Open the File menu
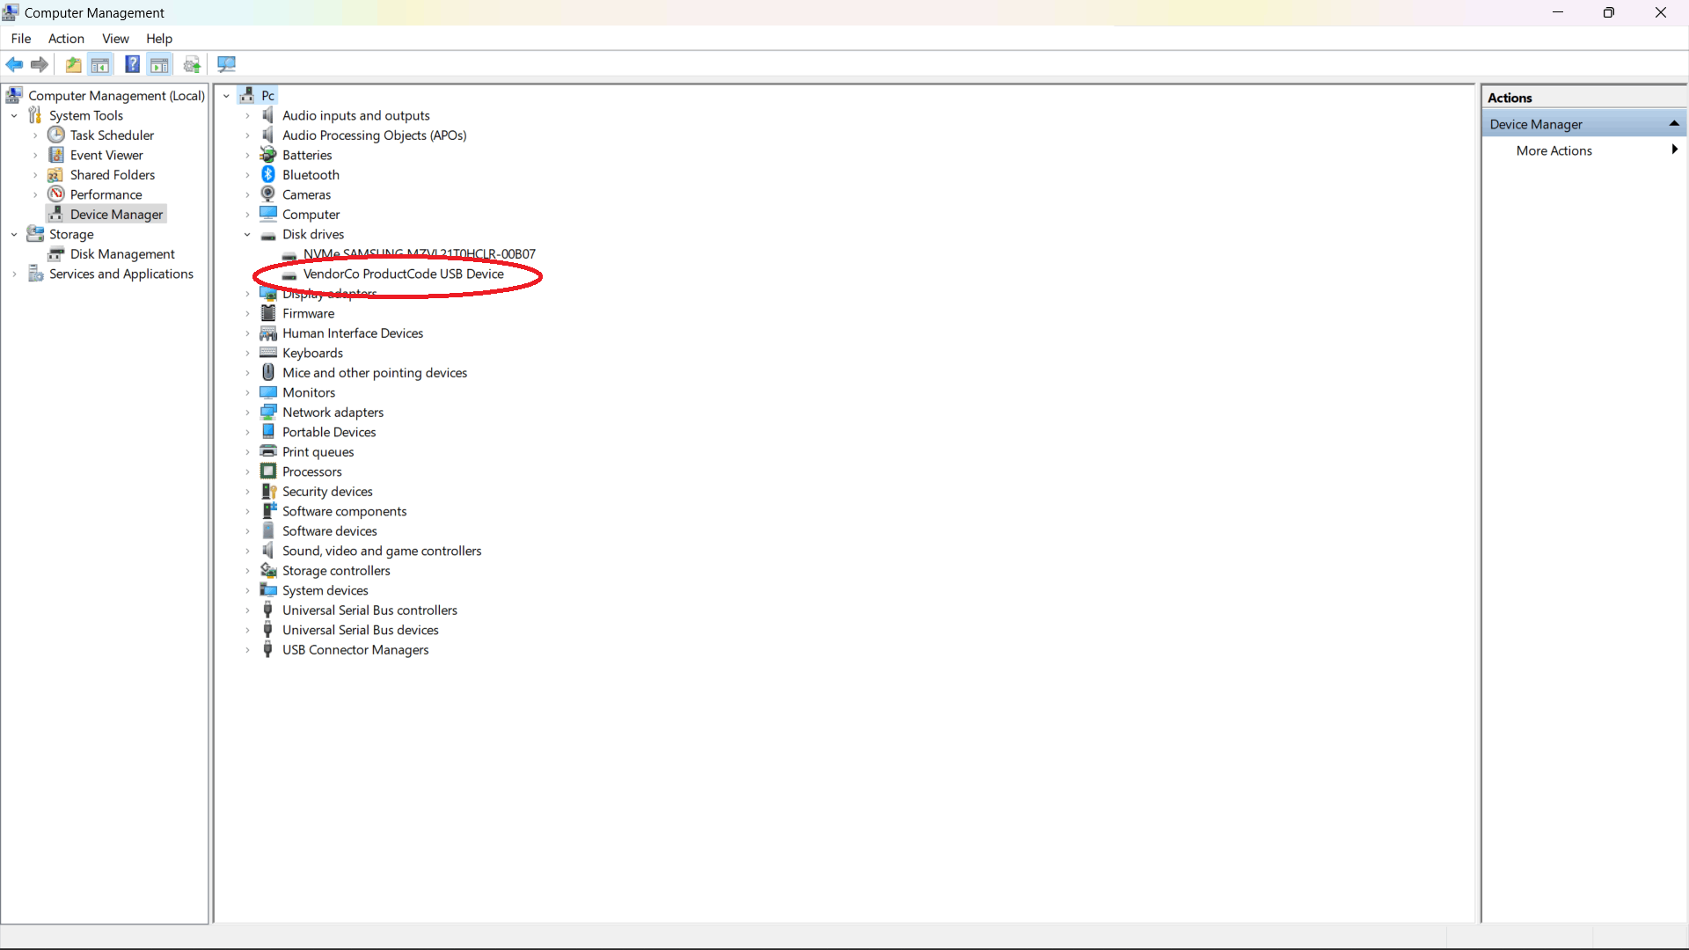1689x950 pixels. (x=21, y=38)
